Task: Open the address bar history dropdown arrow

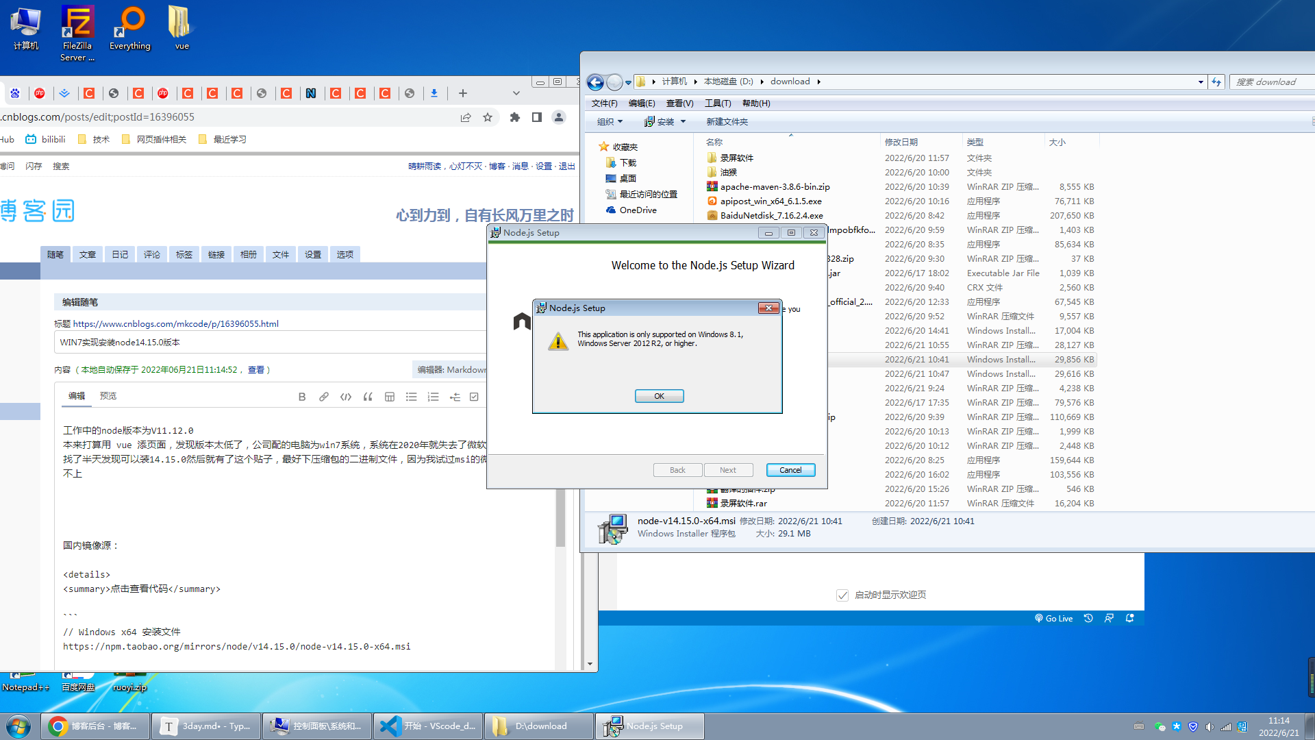Action: (1201, 82)
